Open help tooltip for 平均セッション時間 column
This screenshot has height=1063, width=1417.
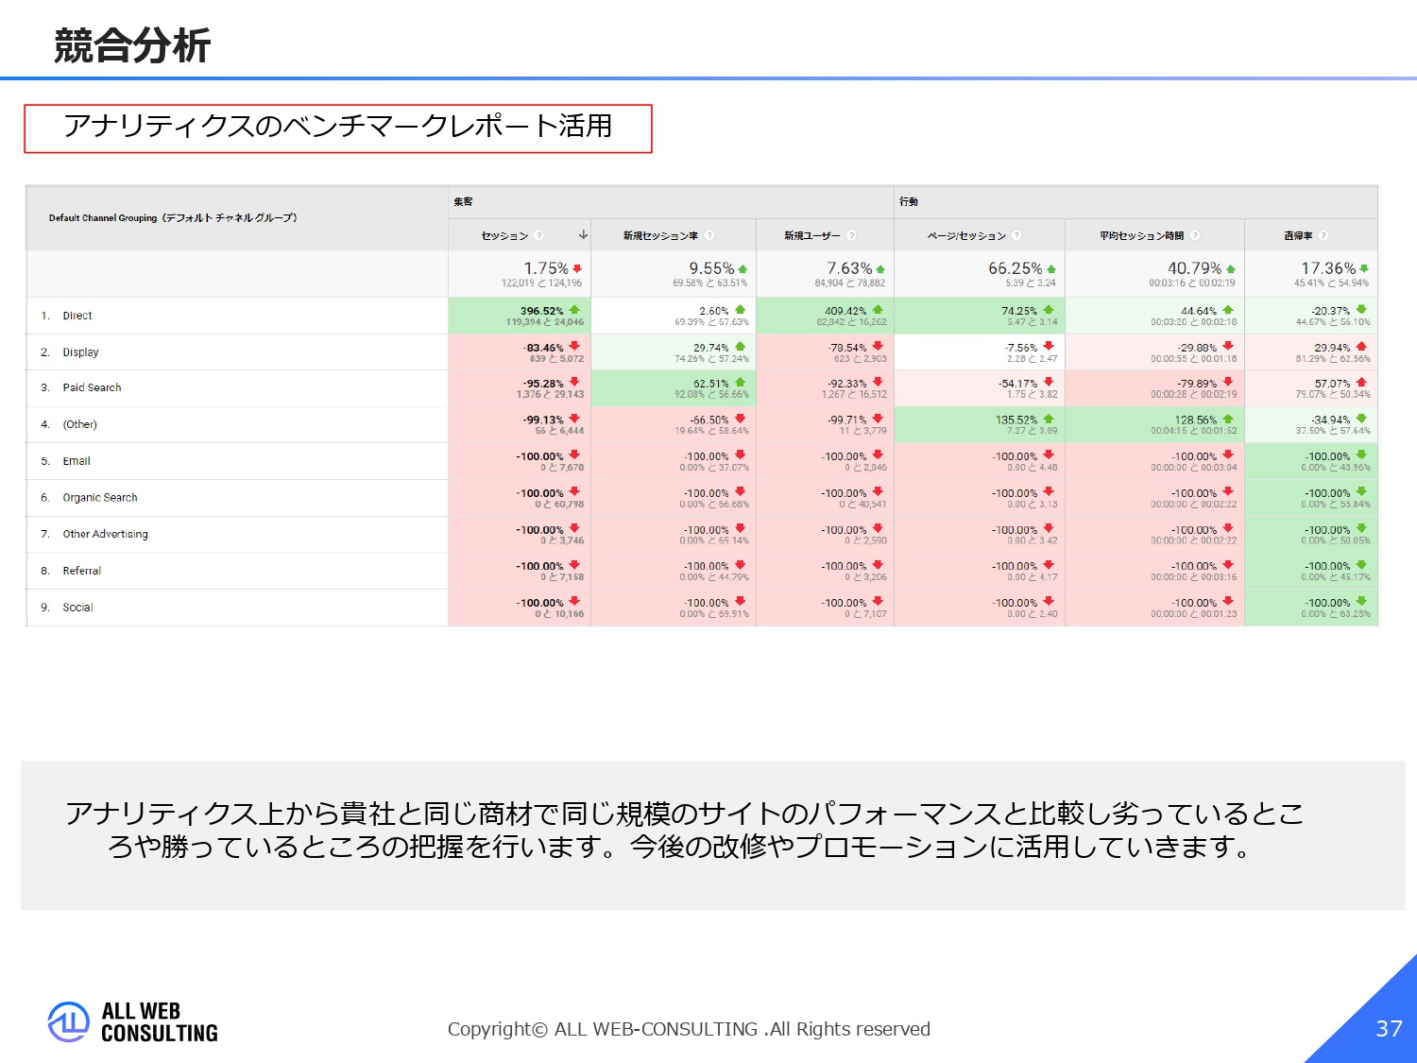[1193, 235]
